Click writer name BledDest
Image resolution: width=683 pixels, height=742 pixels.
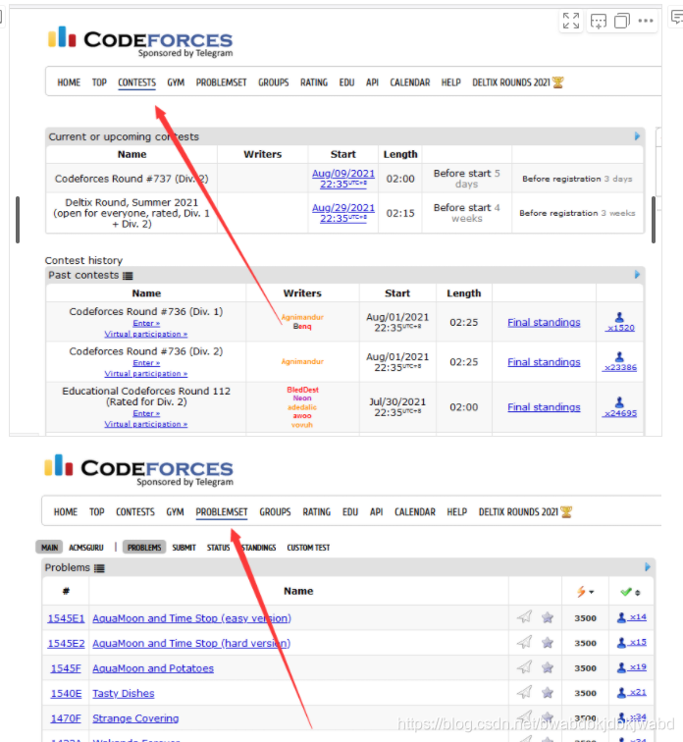[302, 390]
